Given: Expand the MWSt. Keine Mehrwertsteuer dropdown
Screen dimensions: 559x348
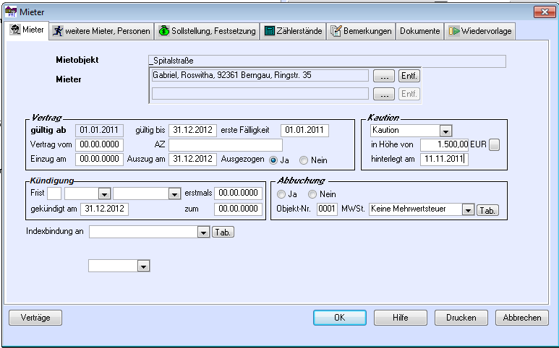Looking at the screenshot, I should [468, 209].
